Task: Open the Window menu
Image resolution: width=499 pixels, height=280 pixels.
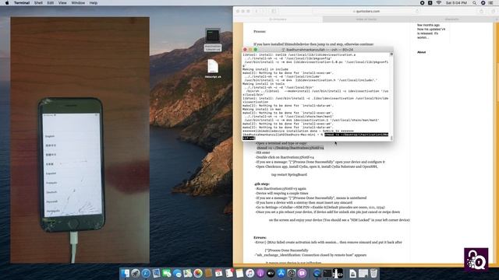Action: tap(78, 3)
